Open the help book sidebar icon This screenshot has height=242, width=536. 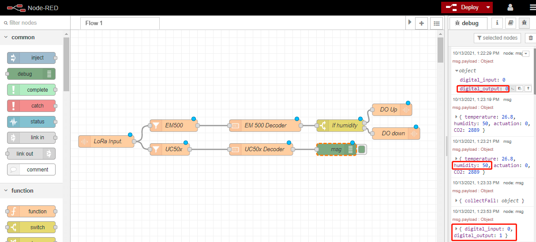(511, 23)
